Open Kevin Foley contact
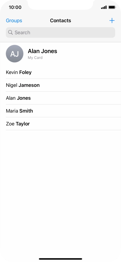This screenshot has height=262, width=121. pyautogui.click(x=63, y=72)
